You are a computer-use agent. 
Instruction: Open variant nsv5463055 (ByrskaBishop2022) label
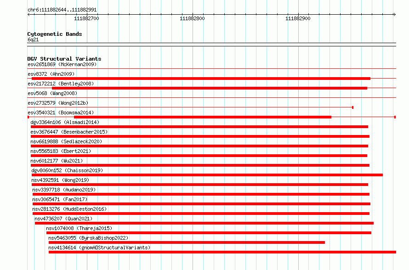[x=88, y=238]
